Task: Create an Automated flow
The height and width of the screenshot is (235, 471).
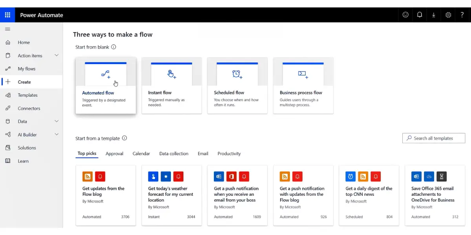Action: [x=106, y=85]
